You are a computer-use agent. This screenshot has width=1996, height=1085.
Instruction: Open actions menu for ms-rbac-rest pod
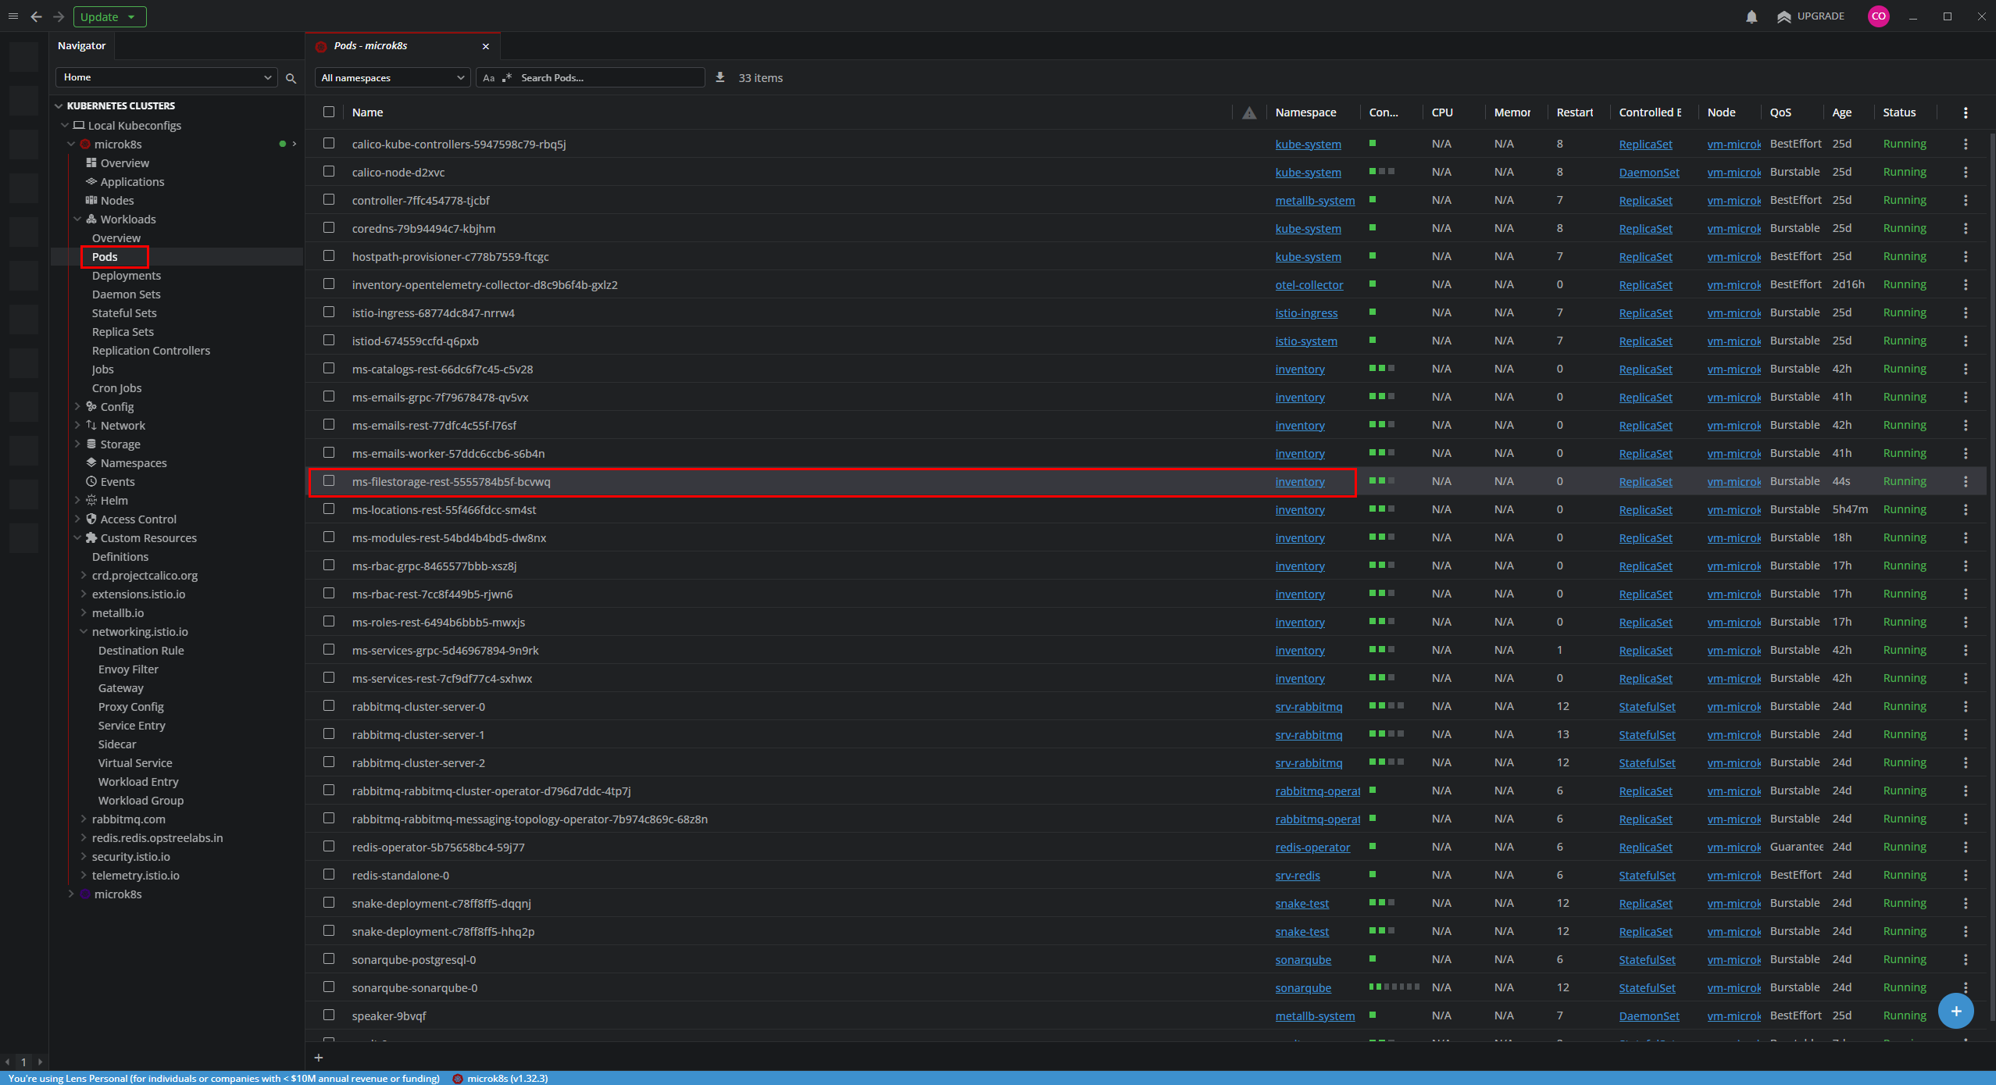pos(1966,594)
